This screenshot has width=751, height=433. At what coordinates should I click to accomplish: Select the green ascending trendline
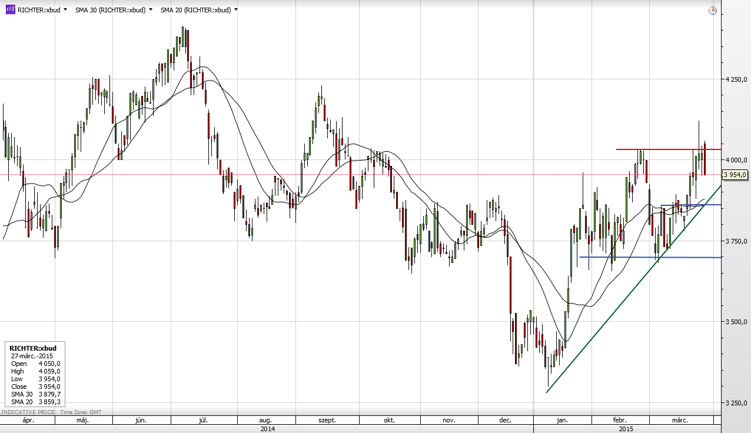tap(634, 289)
